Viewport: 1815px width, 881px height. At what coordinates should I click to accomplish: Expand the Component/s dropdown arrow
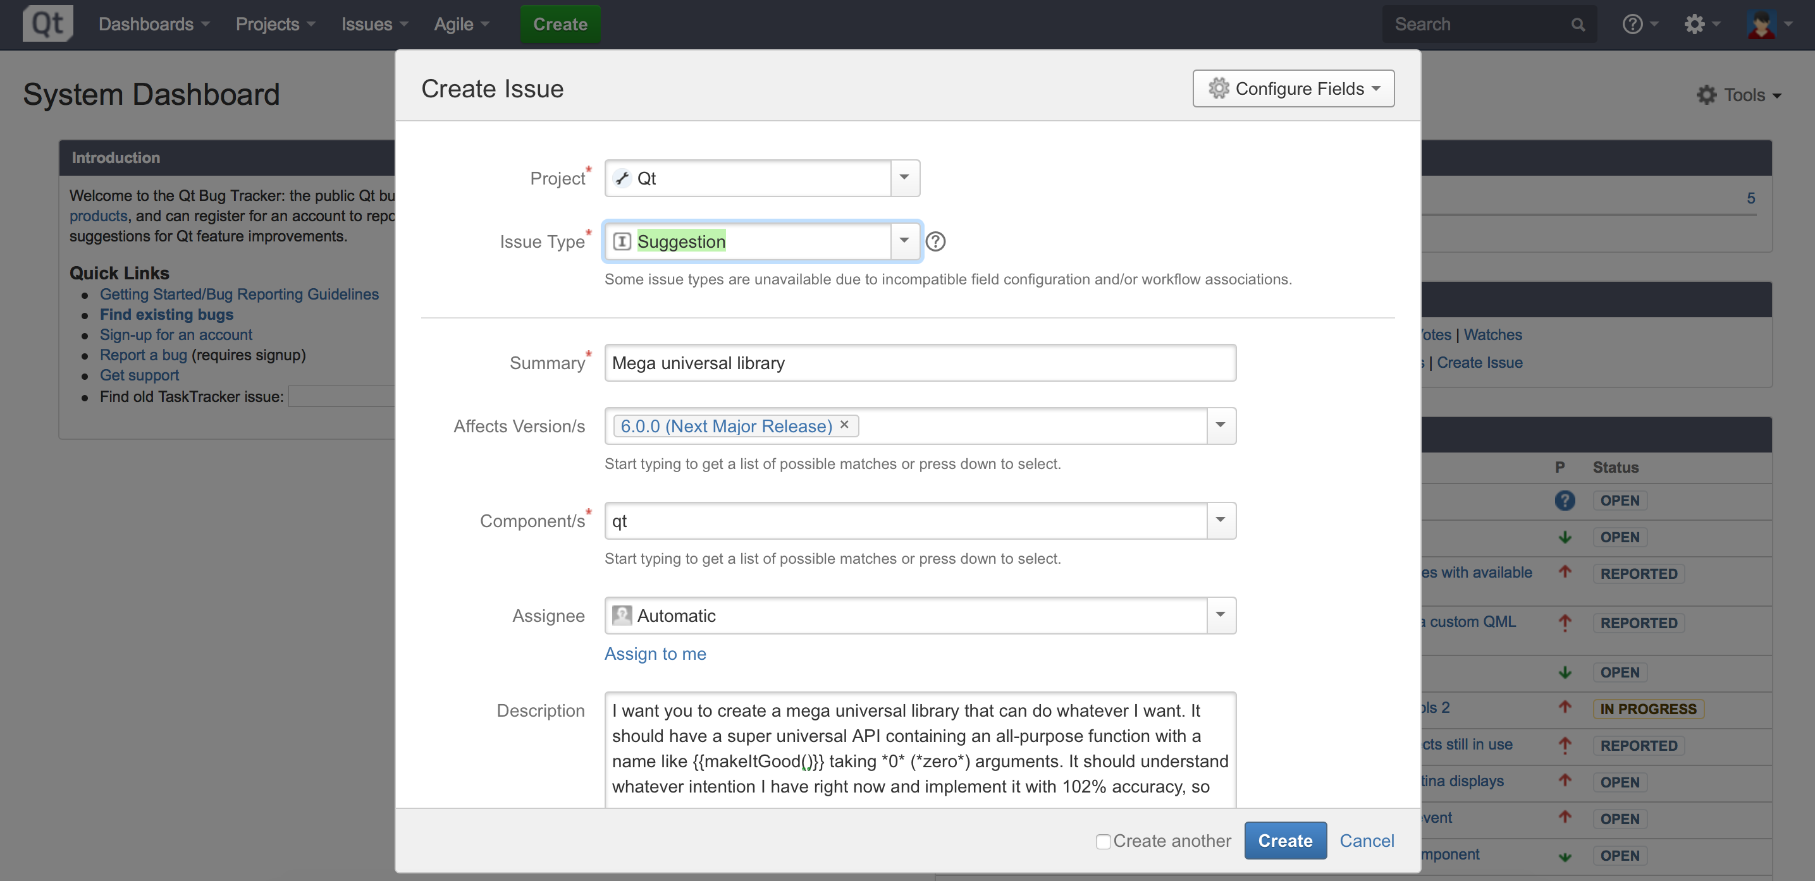tap(1221, 520)
